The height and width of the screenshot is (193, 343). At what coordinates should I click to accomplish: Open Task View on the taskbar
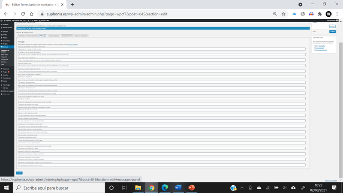[124, 188]
